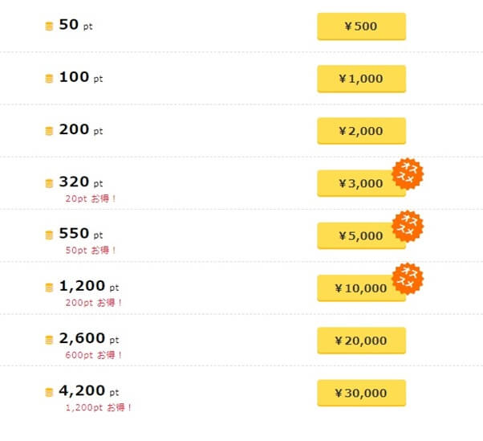The width and height of the screenshot is (483, 441).
Task: Click the coin icon beside 2,600 pt
Action: pos(49,340)
